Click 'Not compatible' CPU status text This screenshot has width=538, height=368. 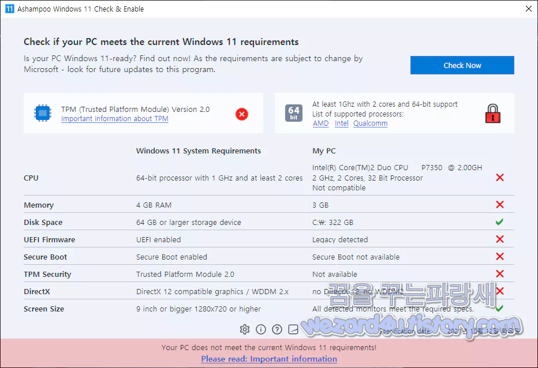339,188
